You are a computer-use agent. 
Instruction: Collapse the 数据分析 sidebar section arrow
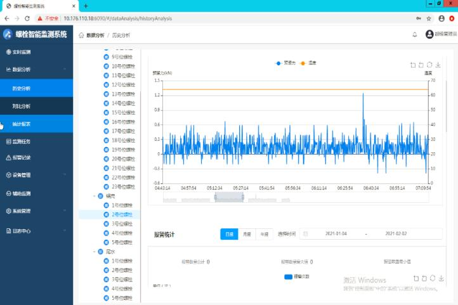click(65, 69)
